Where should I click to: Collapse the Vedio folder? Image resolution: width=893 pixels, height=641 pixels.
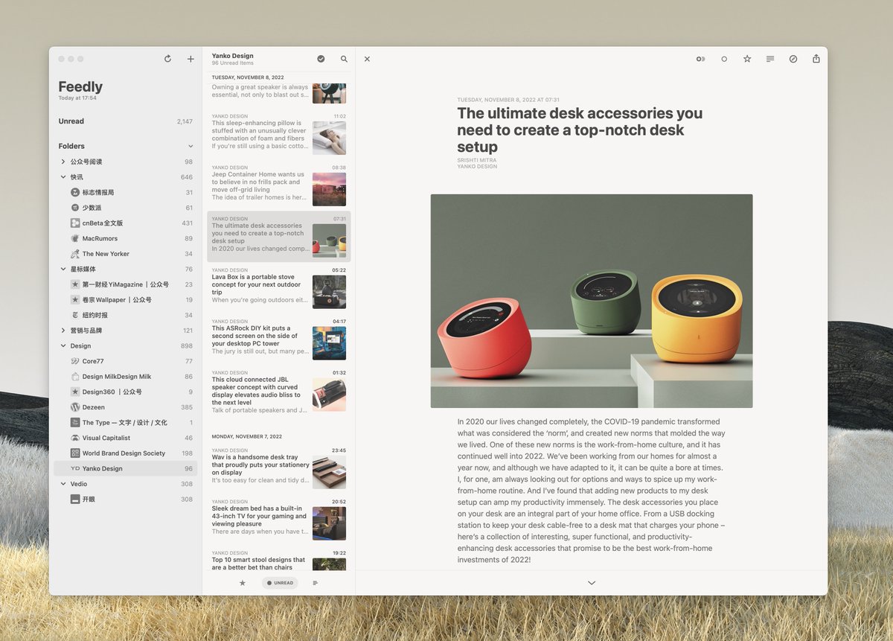pyautogui.click(x=63, y=484)
